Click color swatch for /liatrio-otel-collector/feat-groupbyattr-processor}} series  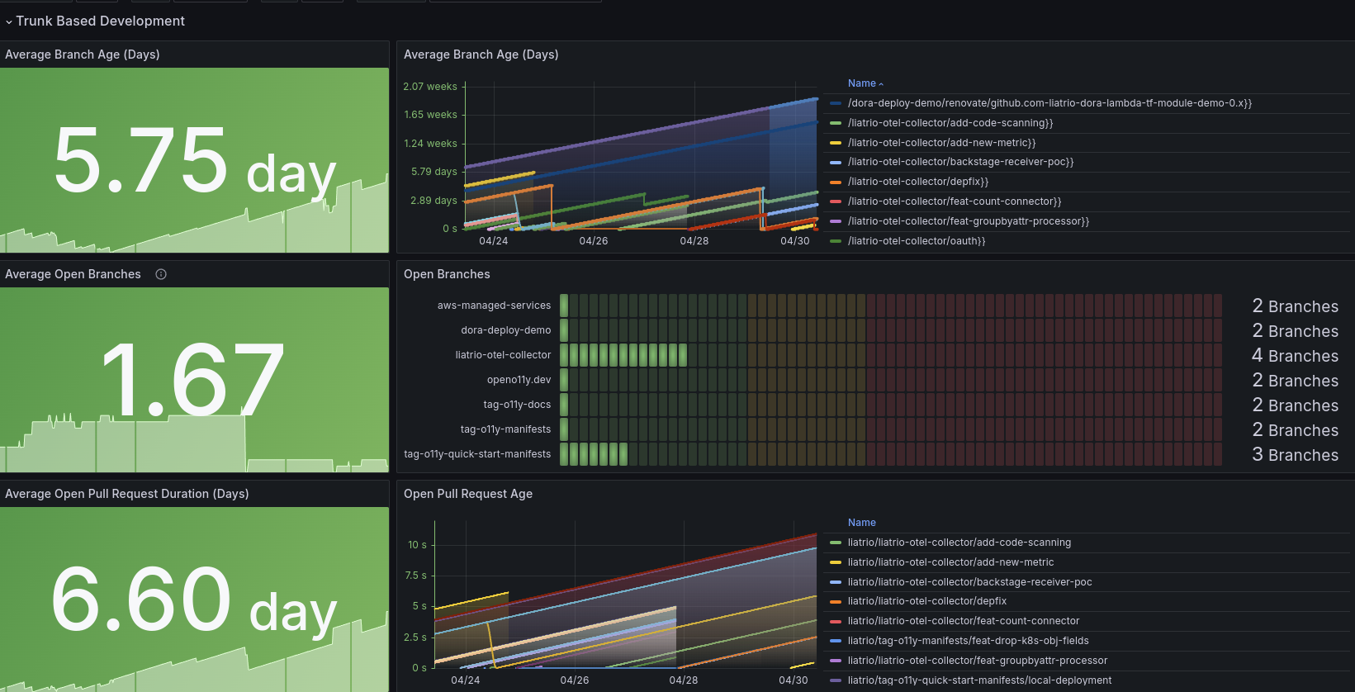(836, 221)
